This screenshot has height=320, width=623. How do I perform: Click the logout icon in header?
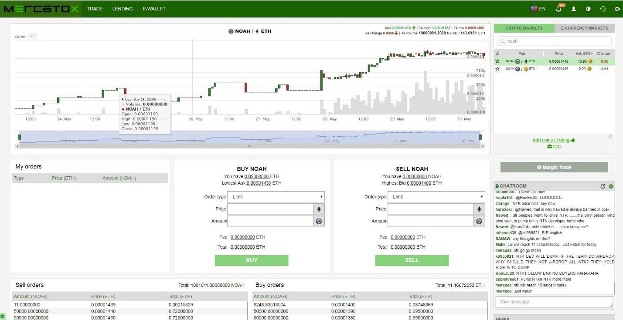pyautogui.click(x=617, y=9)
